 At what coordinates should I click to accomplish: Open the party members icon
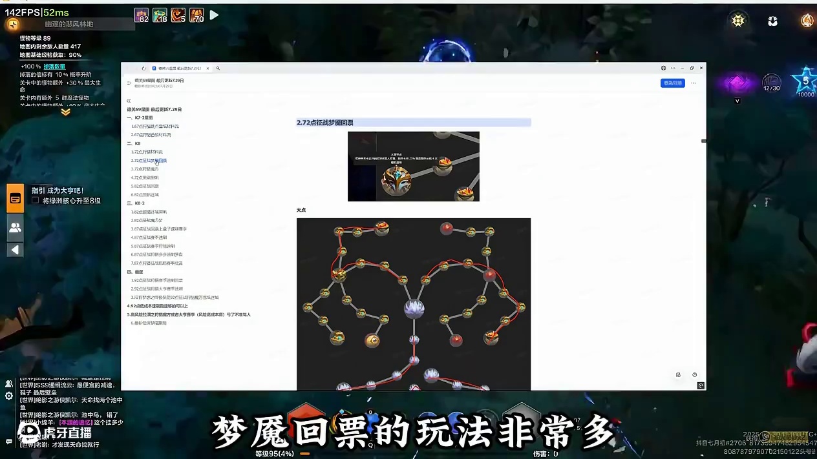[x=15, y=227]
